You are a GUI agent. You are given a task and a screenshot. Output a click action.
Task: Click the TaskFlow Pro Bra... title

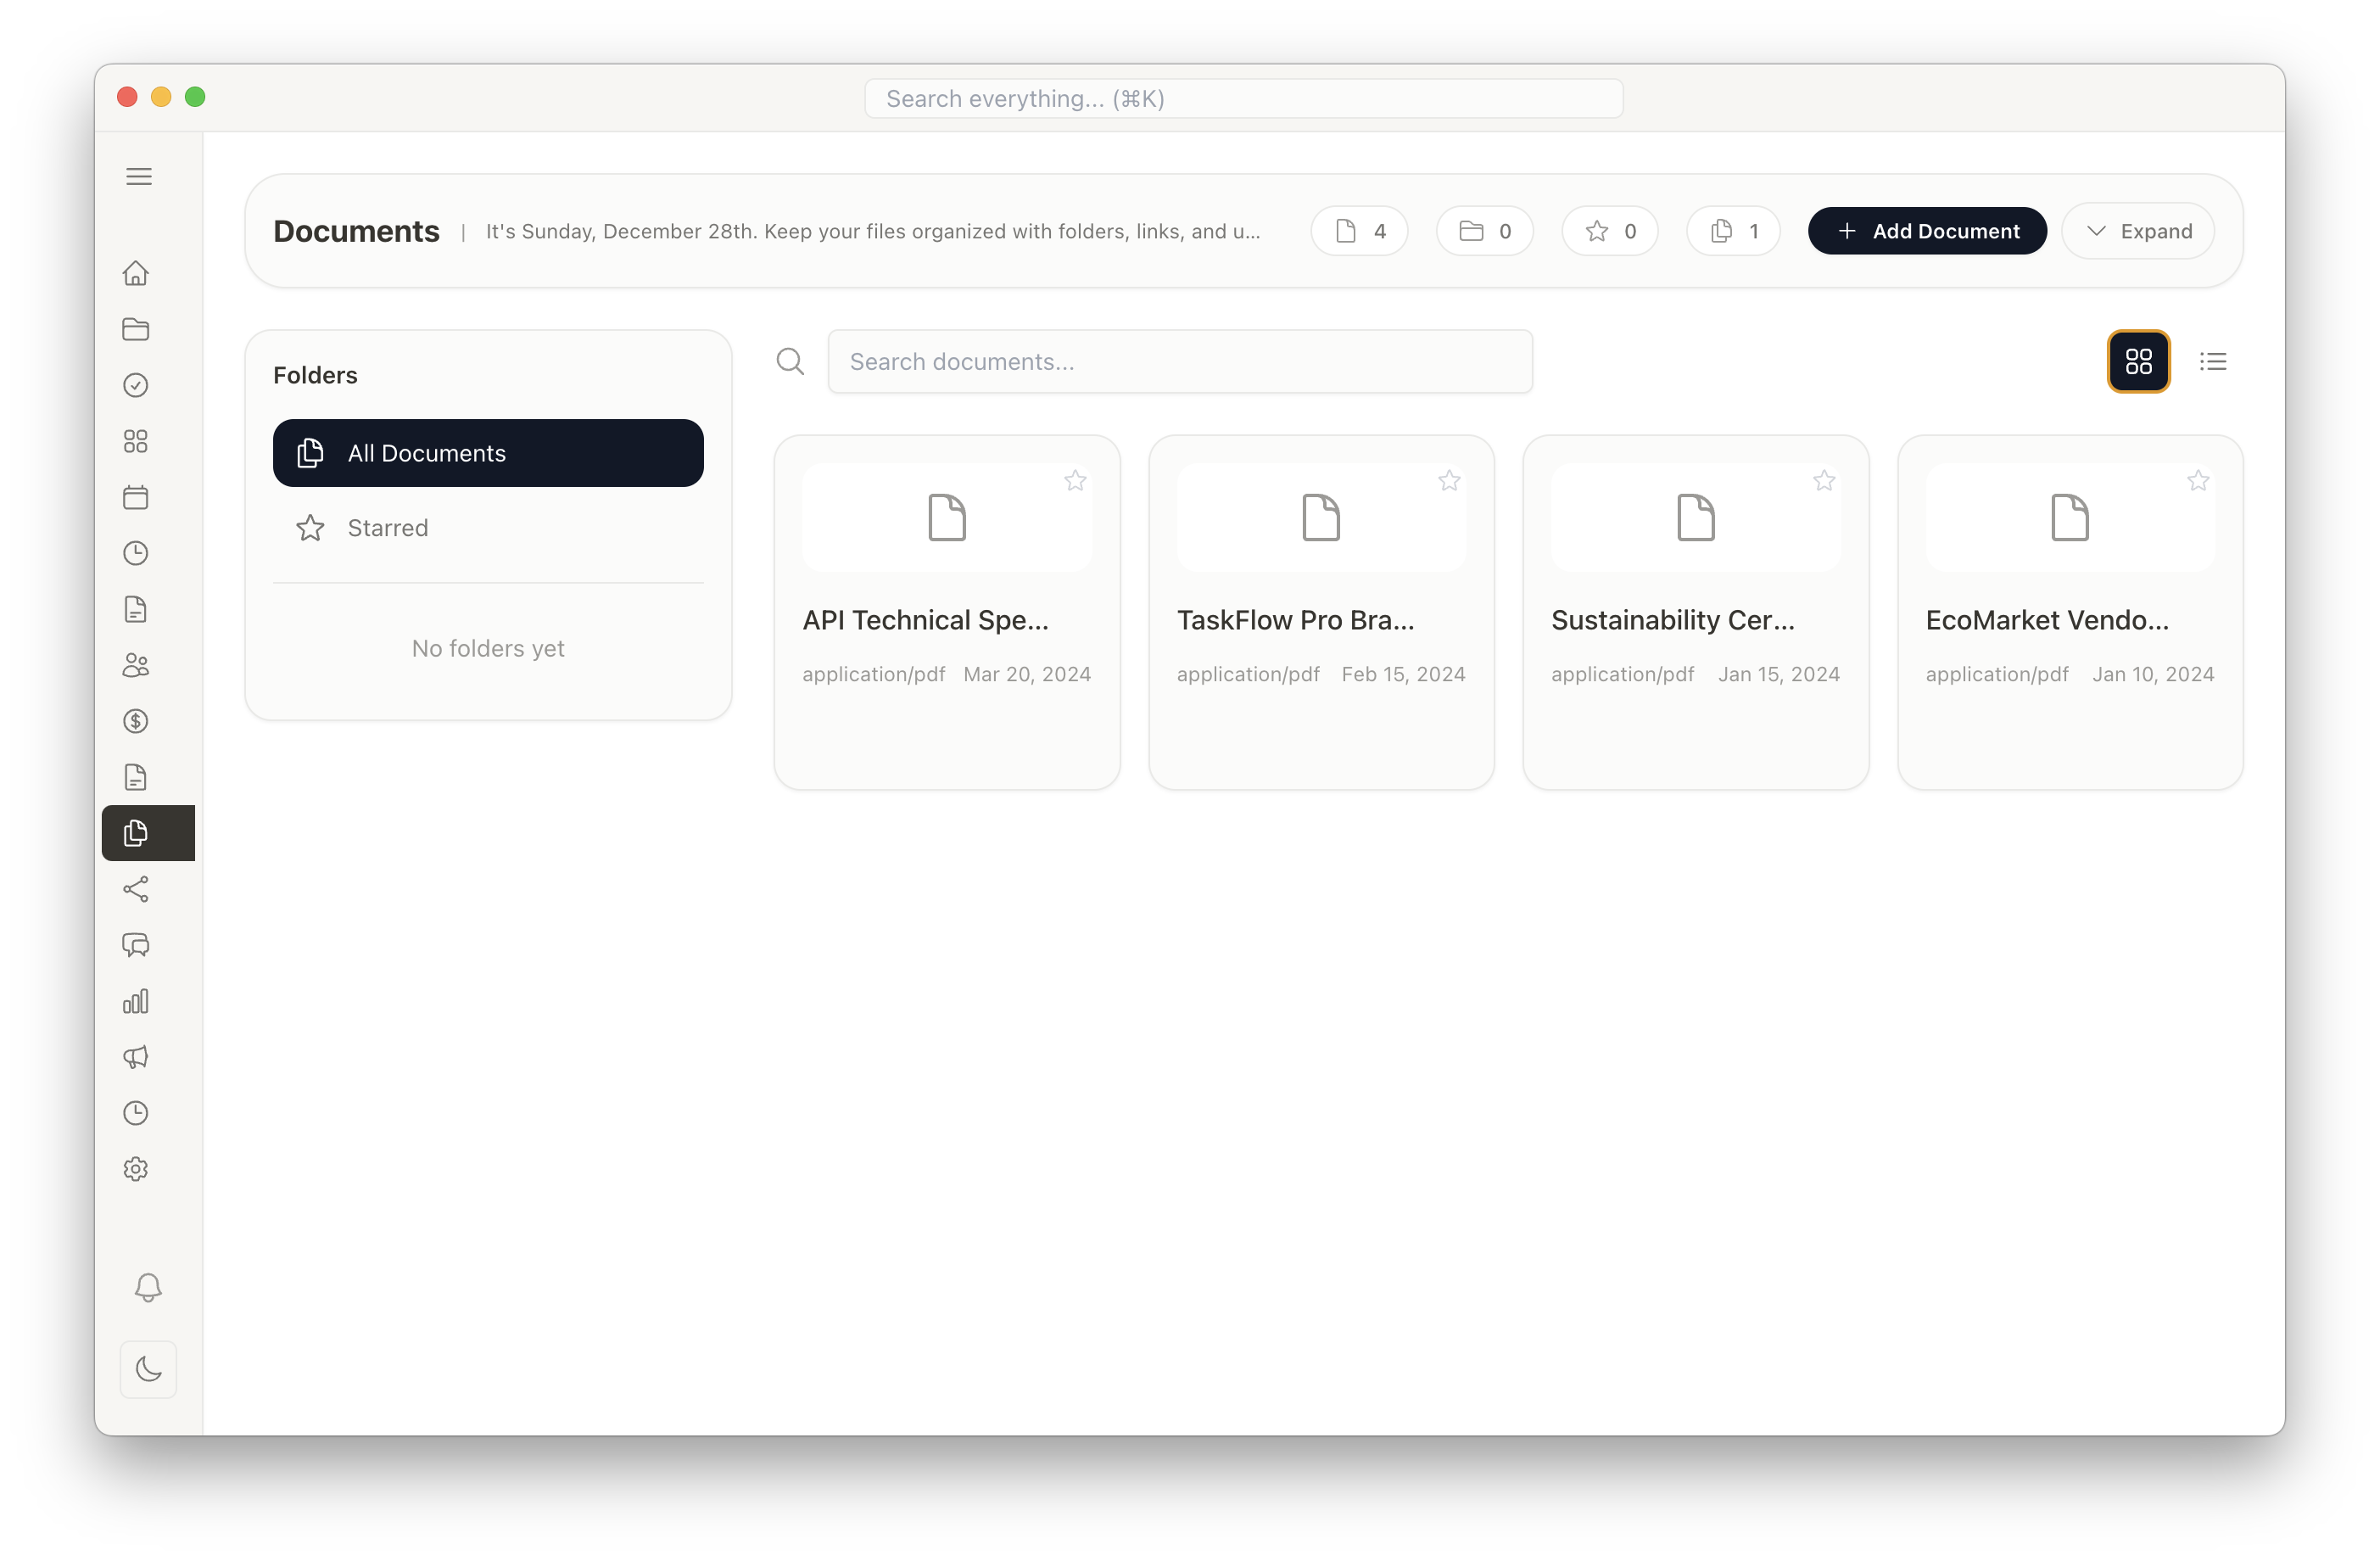coord(1295,620)
